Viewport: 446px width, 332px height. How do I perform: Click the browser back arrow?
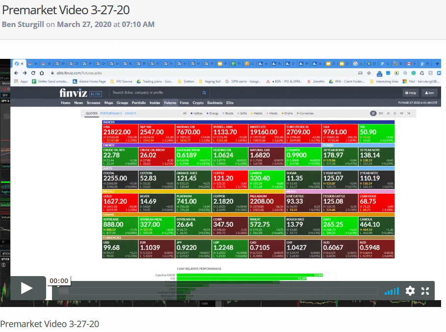coord(16,73)
